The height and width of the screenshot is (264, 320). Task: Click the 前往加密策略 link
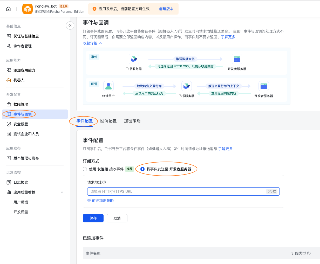tap(103, 201)
